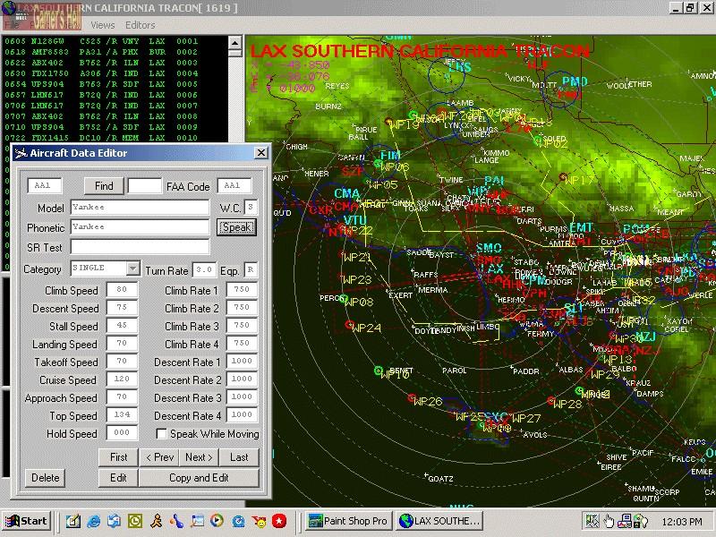The image size is (716, 537).
Task: Click the Stall Speed field
Action: (122, 325)
